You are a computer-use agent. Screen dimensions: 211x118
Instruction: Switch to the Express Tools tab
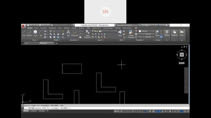97,28
